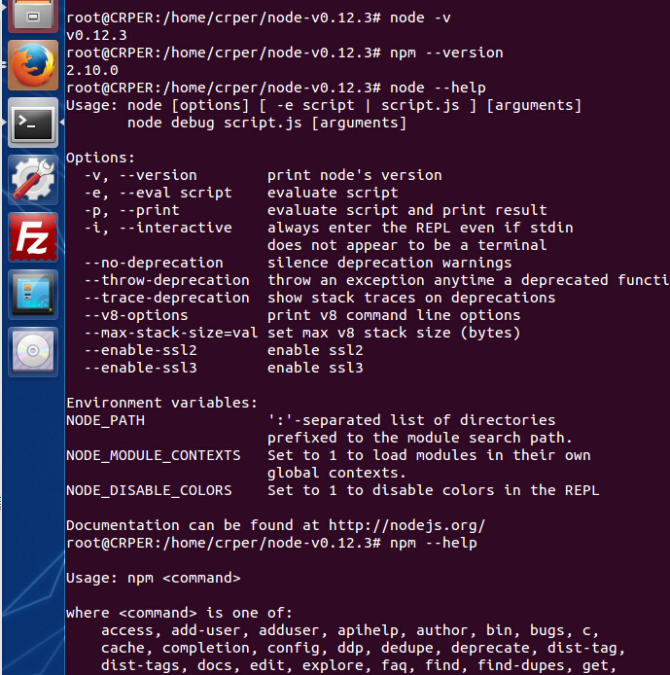Open Firefox from the launcher
The height and width of the screenshot is (675, 670).
(32, 66)
